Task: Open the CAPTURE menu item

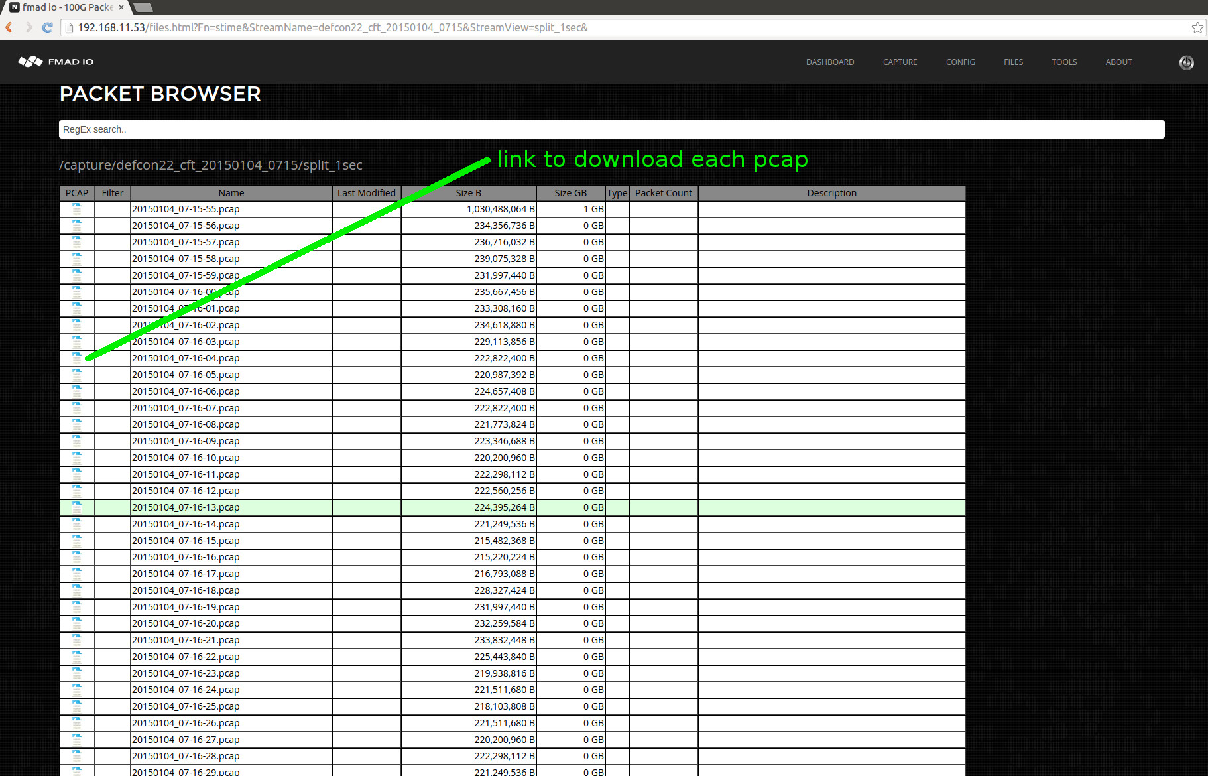Action: point(900,62)
